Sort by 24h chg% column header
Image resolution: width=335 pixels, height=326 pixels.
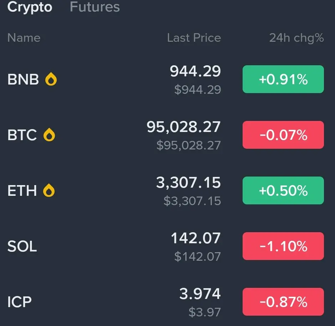[296, 38]
